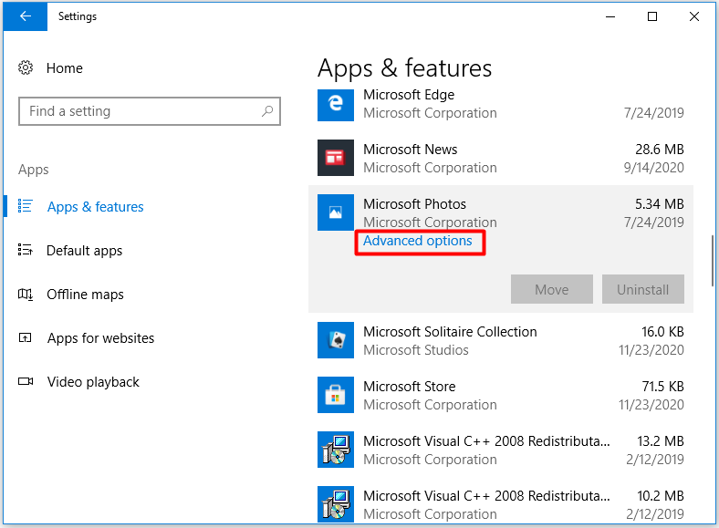The width and height of the screenshot is (719, 528).
Task: Select Microsoft Solitaire Collection entry name
Action: pos(450,332)
